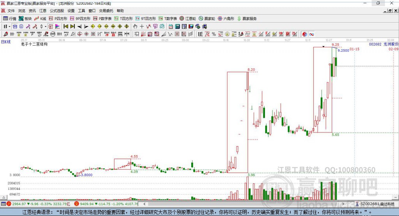Click the computers network icon
This screenshot has height=216, width=399.
point(198,27)
